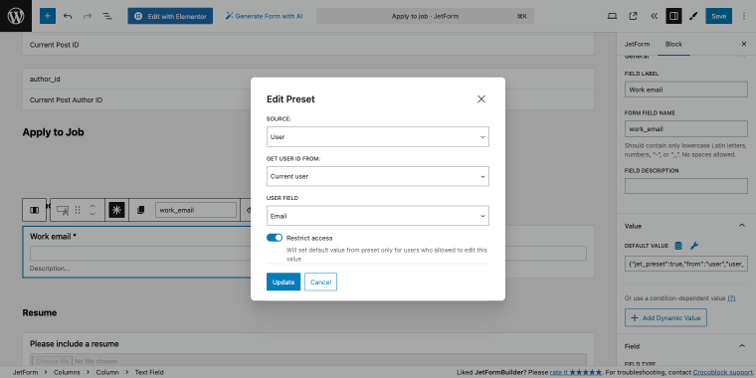This screenshot has width=756, height=378.
Task: Click the double chevron collapse icon
Action: [654, 16]
